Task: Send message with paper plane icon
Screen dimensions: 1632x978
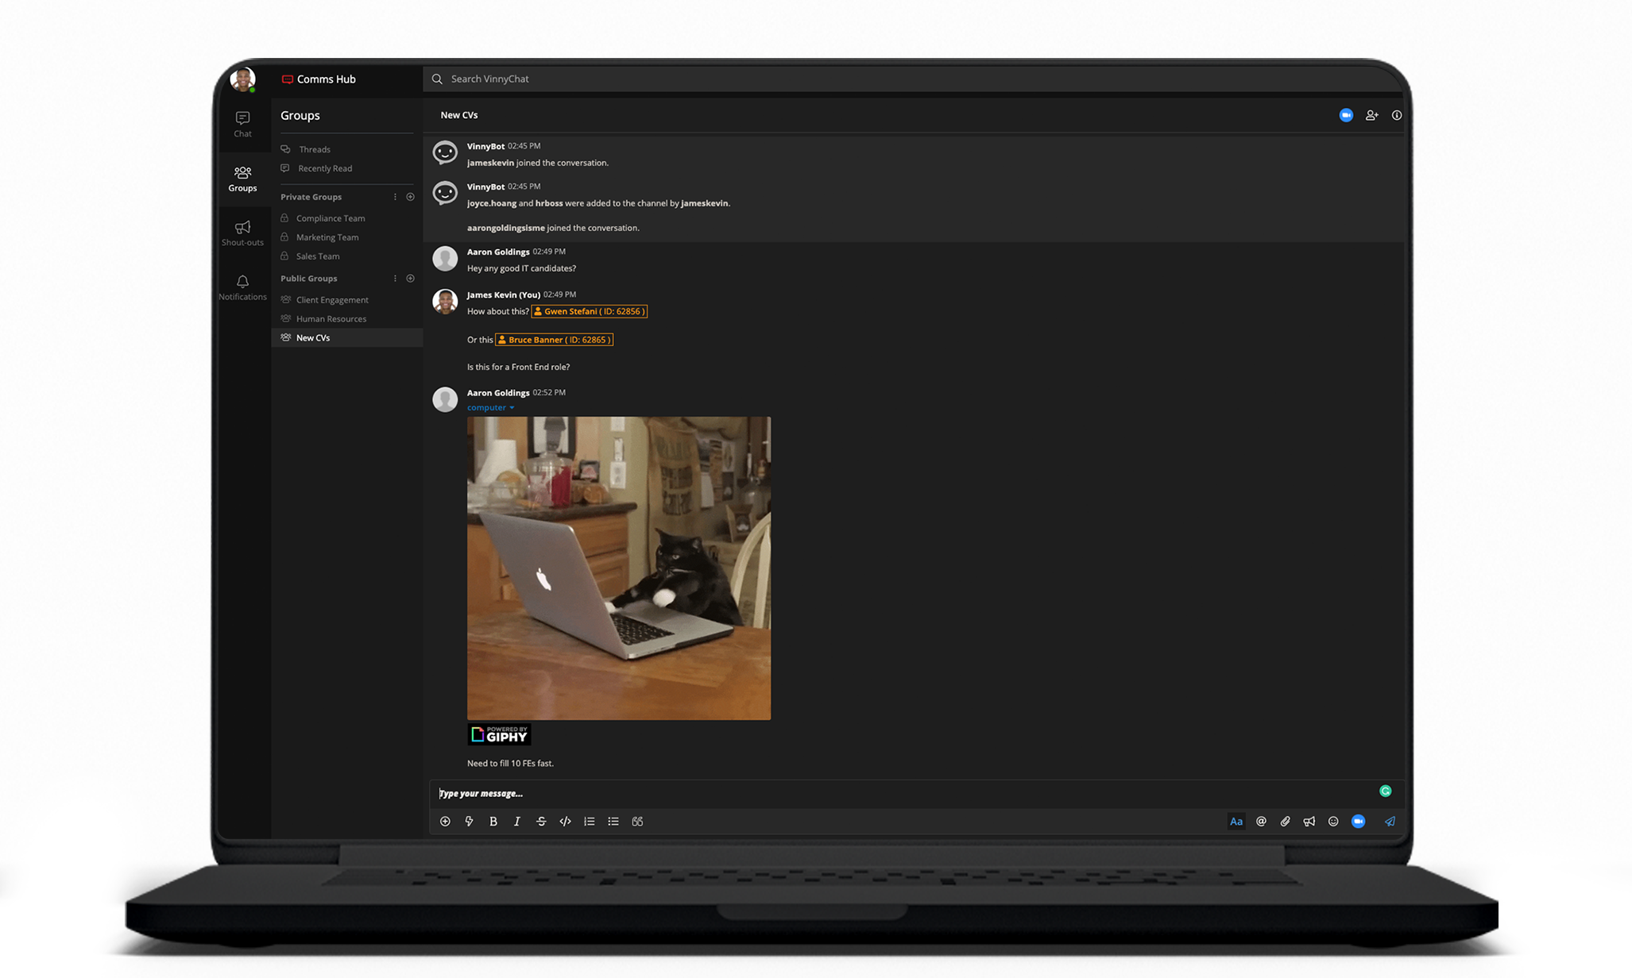Action: point(1390,822)
